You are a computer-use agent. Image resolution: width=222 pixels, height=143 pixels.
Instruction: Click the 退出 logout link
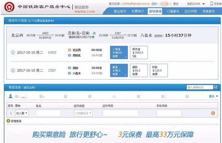pyautogui.click(x=176, y=4)
